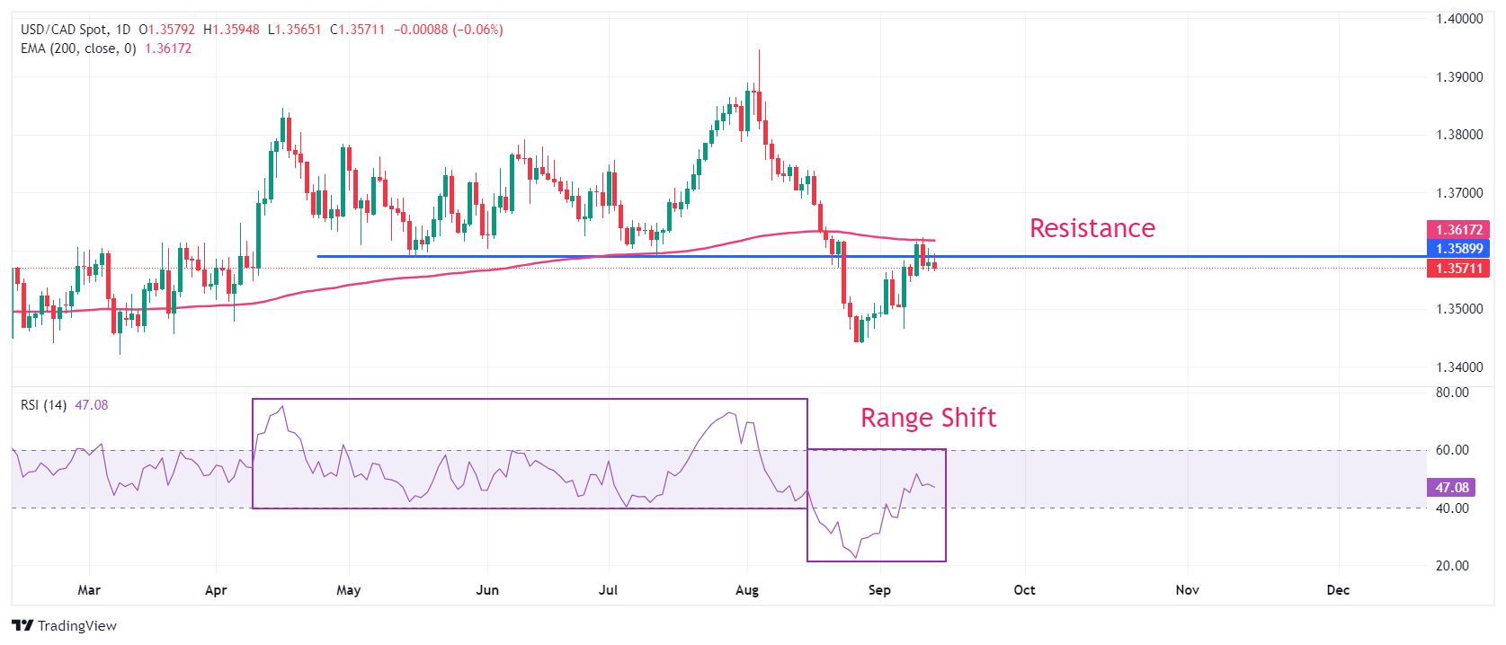Viewport: 1506px width, 645px height.
Task: Click the Aug label on time axis
Action: [x=746, y=590]
